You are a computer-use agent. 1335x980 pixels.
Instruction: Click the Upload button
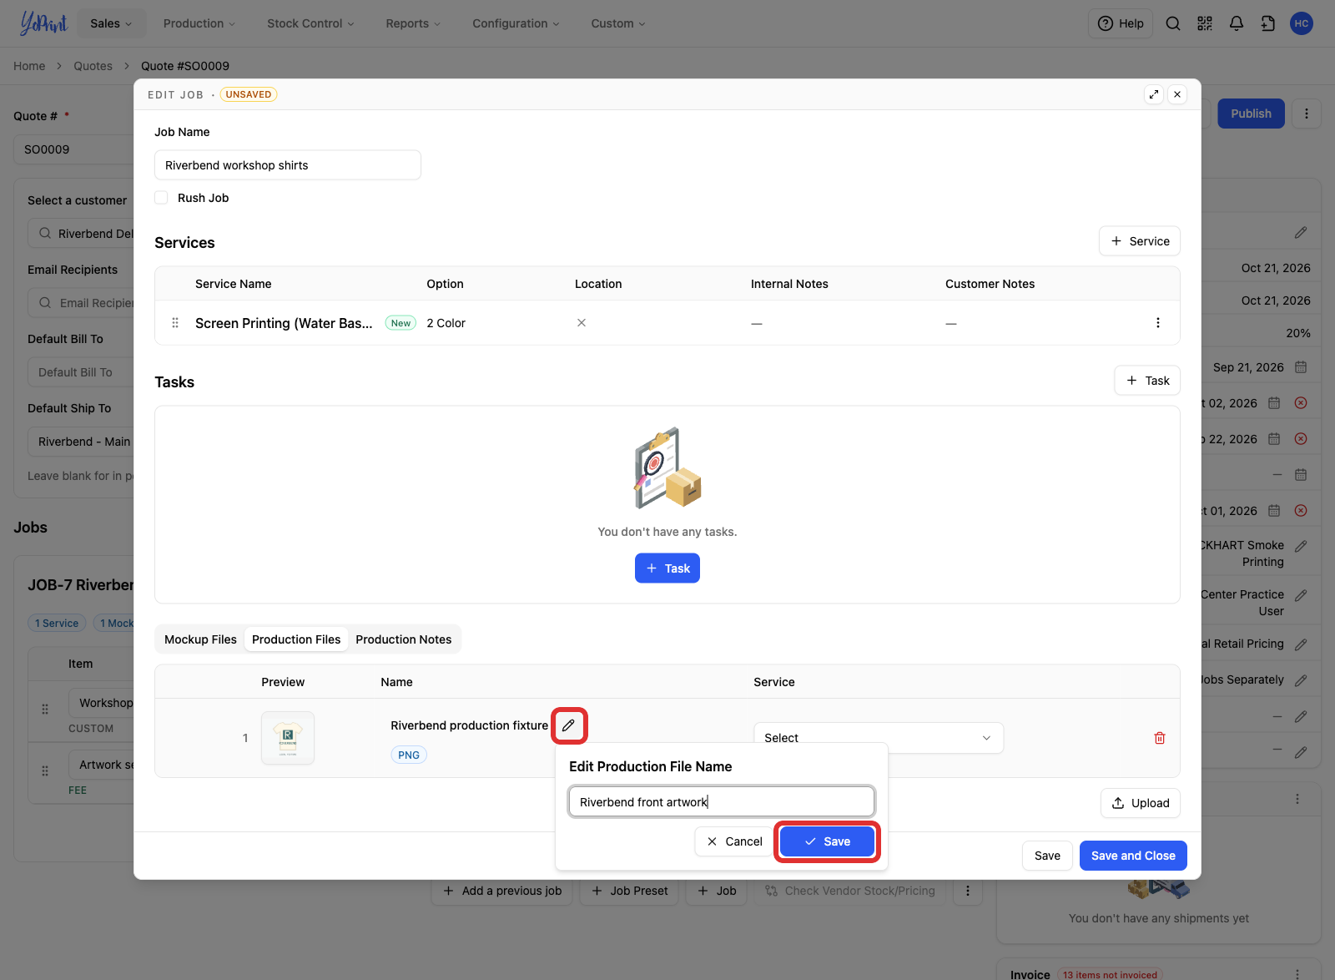[x=1141, y=803]
